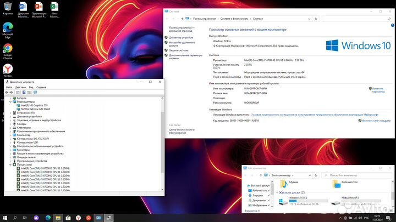Click the Windows Start button
This screenshot has width=396, height=222.
pos(4,218)
